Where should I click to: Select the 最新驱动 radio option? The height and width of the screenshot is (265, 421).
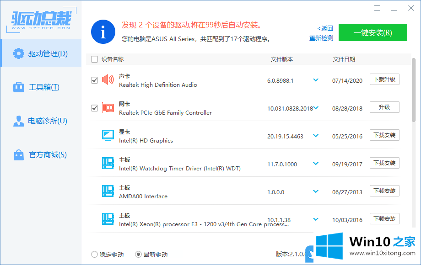138,254
